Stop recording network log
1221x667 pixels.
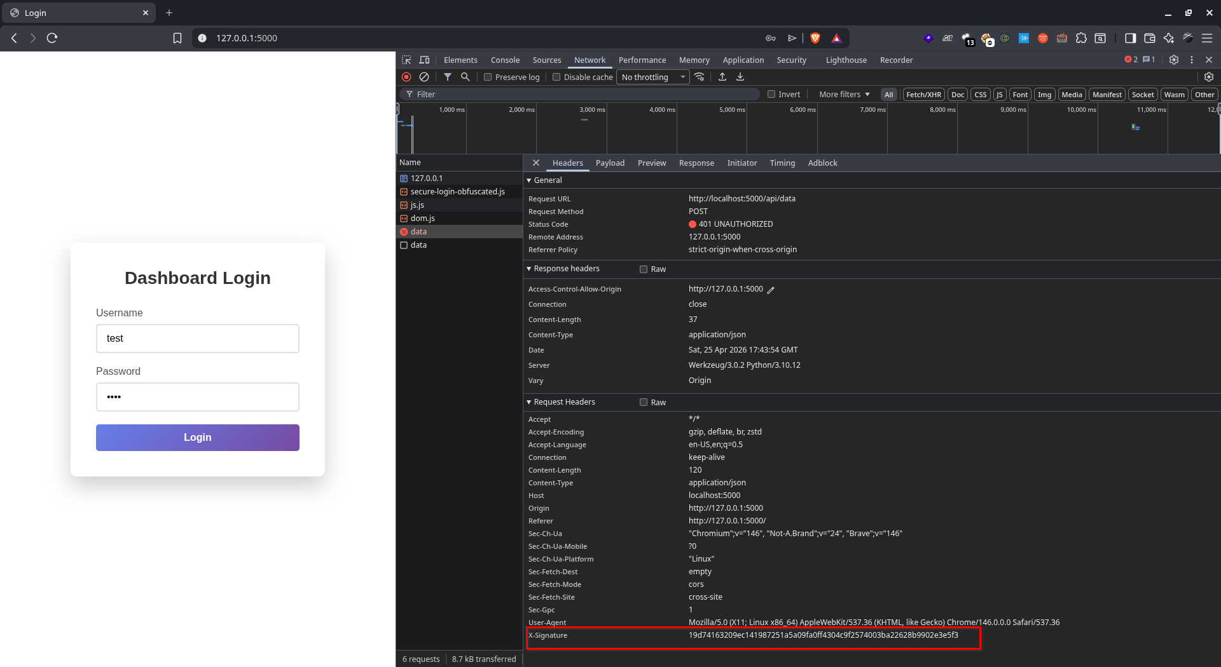tap(406, 77)
